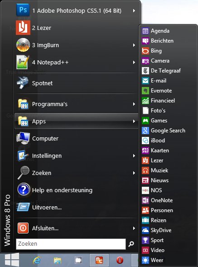Expand the Zoeken submenu arrow

tap(134, 173)
